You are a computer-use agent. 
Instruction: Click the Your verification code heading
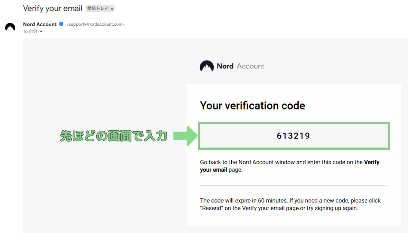point(253,106)
